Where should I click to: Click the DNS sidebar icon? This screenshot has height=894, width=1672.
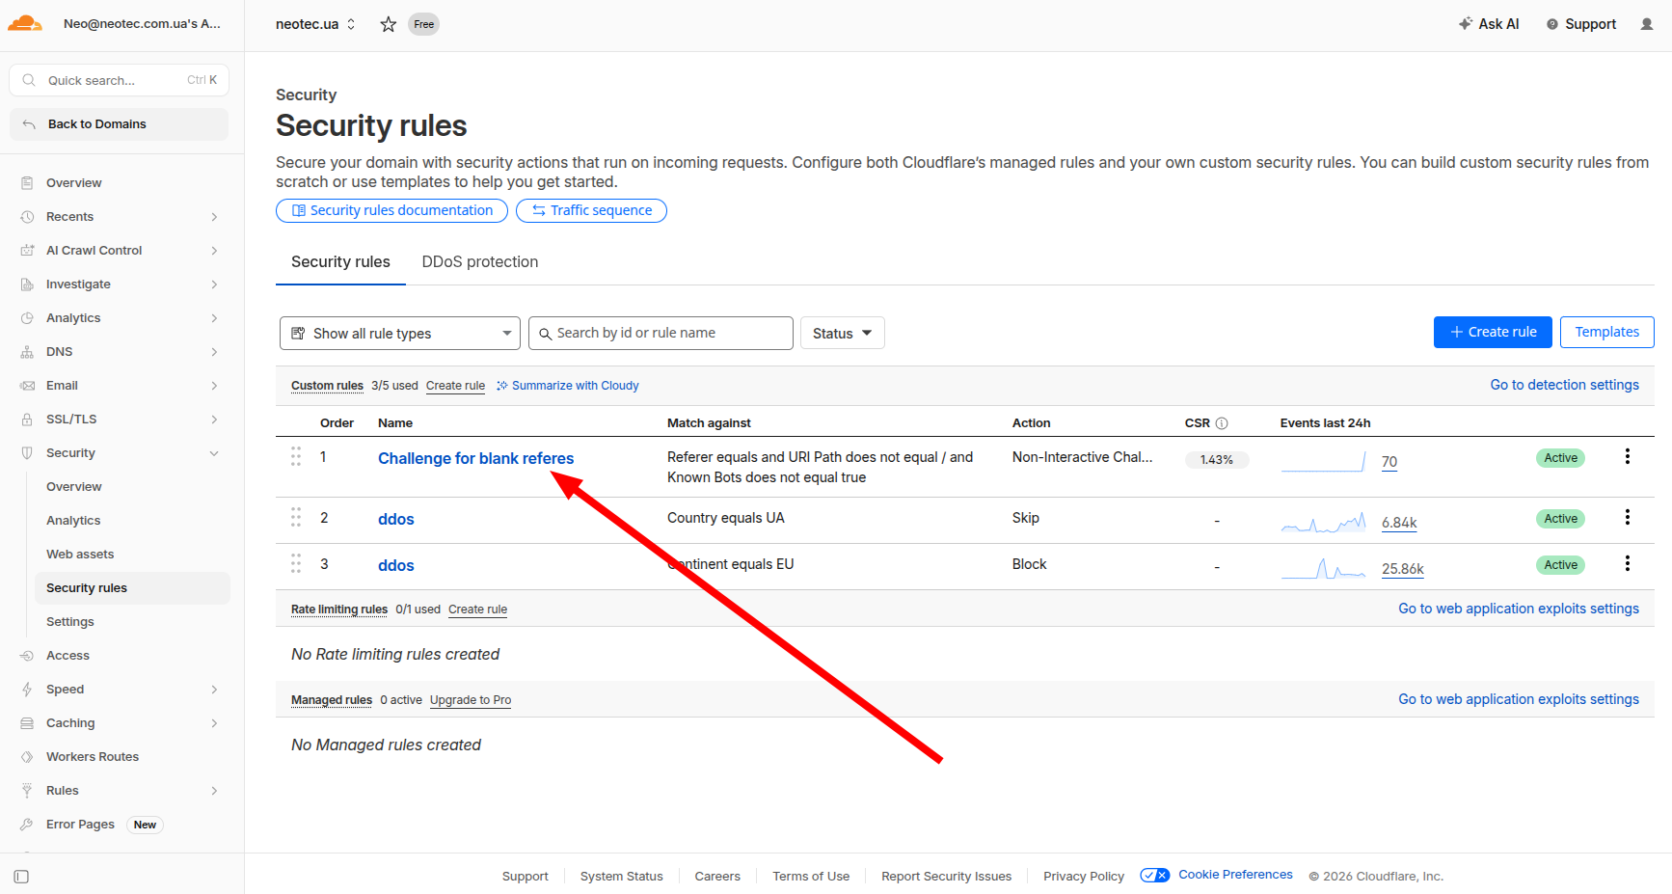pyautogui.click(x=27, y=352)
